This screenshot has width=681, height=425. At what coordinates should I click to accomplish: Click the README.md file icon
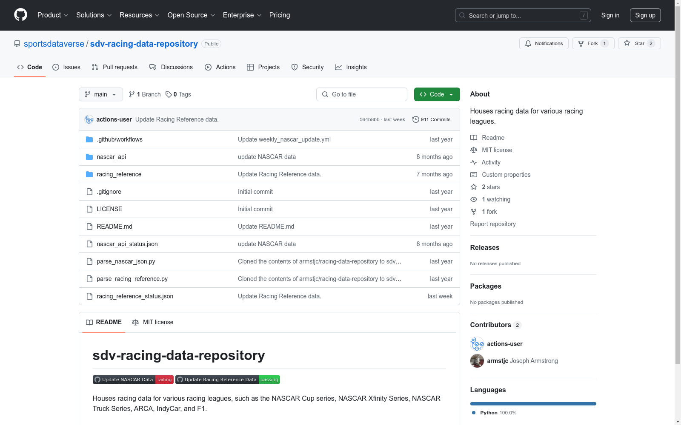(x=89, y=227)
